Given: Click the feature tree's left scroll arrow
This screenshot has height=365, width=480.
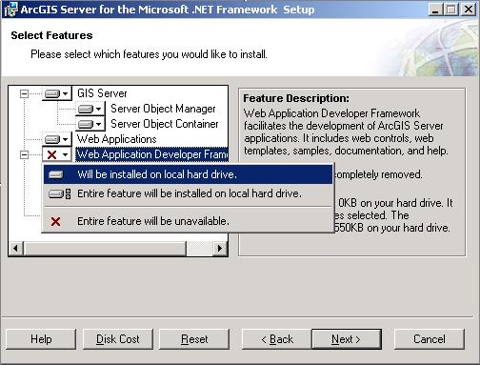Looking at the screenshot, I should (16, 248).
